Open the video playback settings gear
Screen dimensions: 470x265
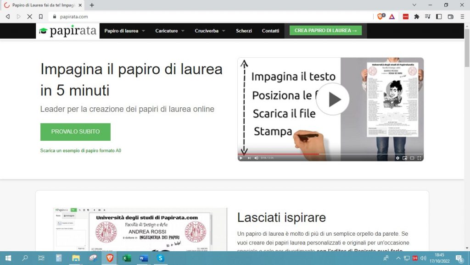click(397, 158)
